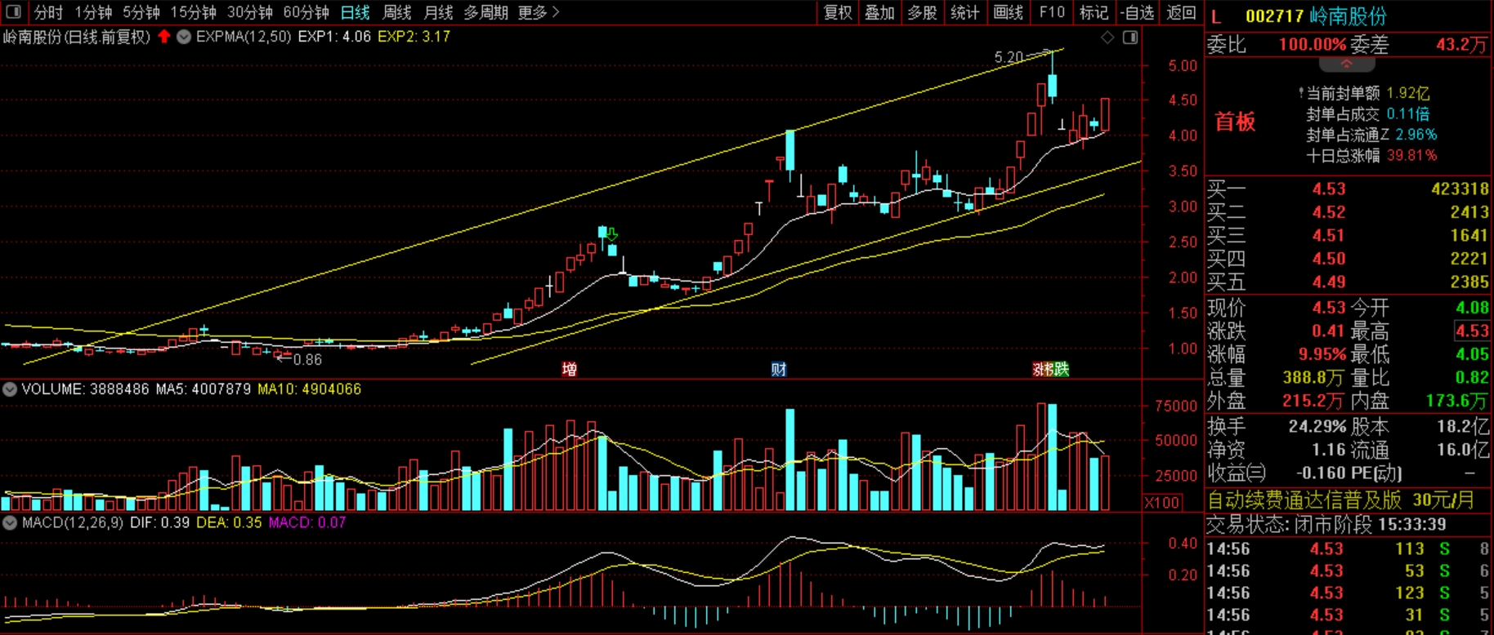The image size is (1494, 635).
Task: Click the 岭南股份(日线.前复权) chart title
Action: (77, 37)
